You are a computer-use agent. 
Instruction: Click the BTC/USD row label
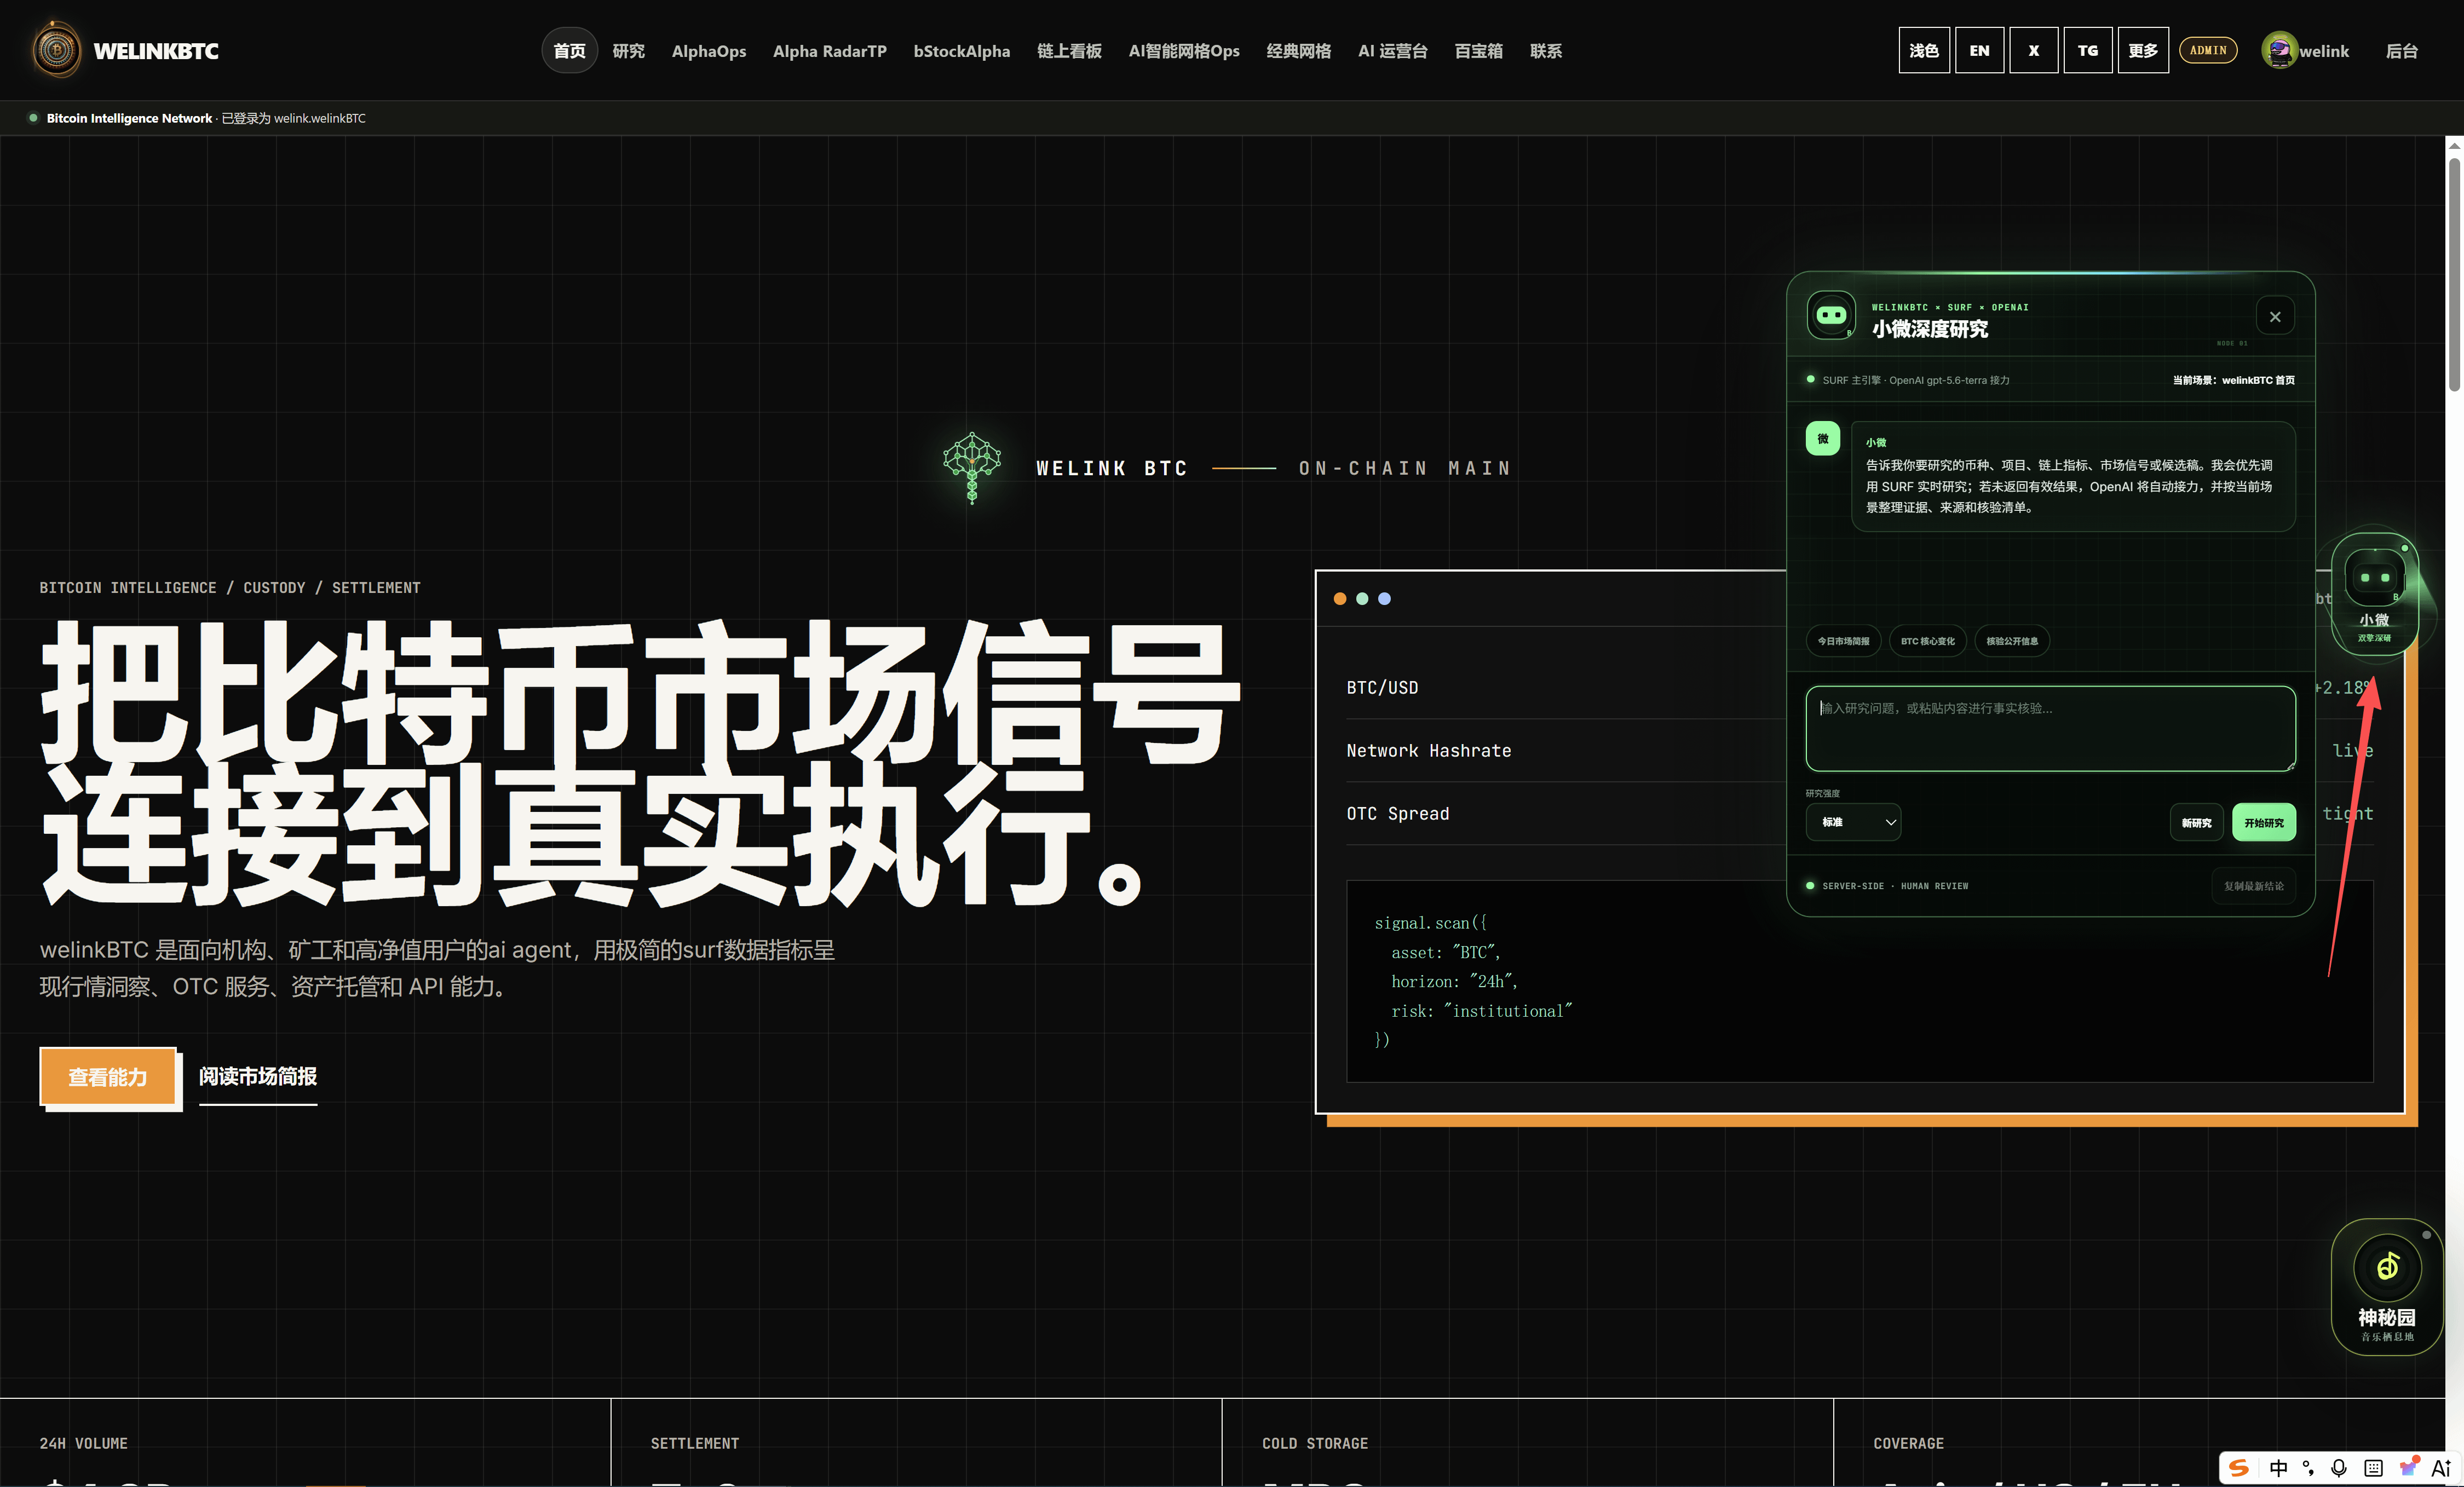point(1382,687)
